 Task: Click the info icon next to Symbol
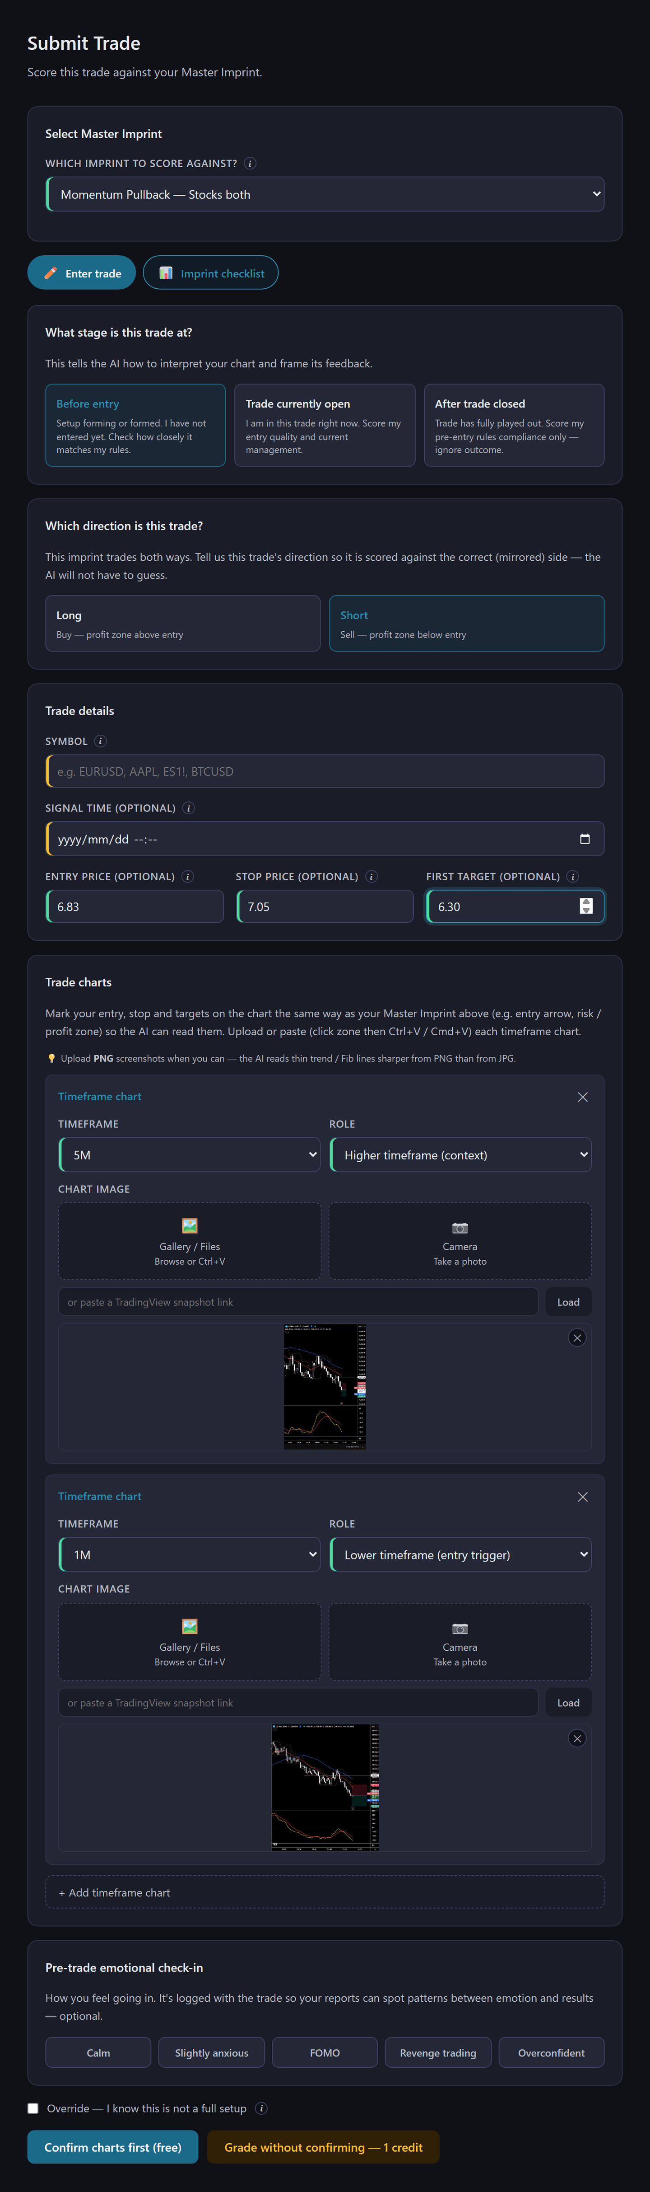[100, 741]
